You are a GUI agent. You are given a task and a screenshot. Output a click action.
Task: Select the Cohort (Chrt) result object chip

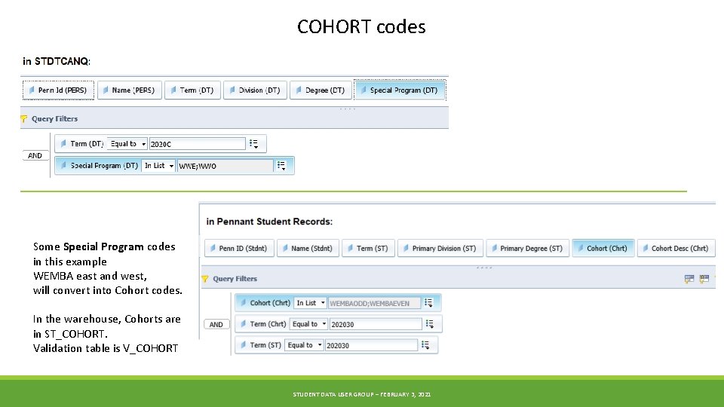pos(603,248)
